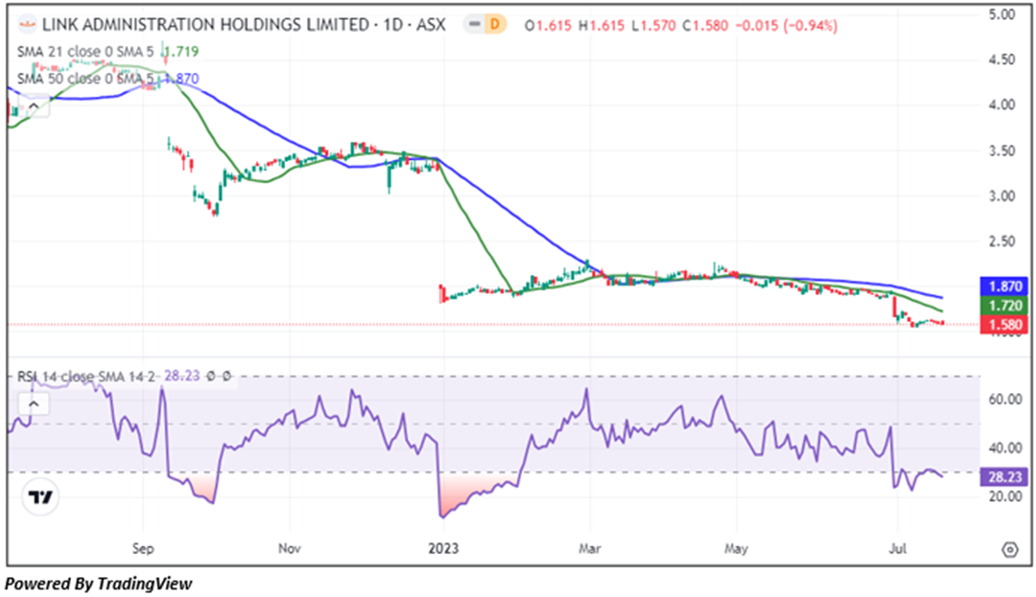
Task: Click the 20.00 RSI scale label
Action: (1005, 496)
